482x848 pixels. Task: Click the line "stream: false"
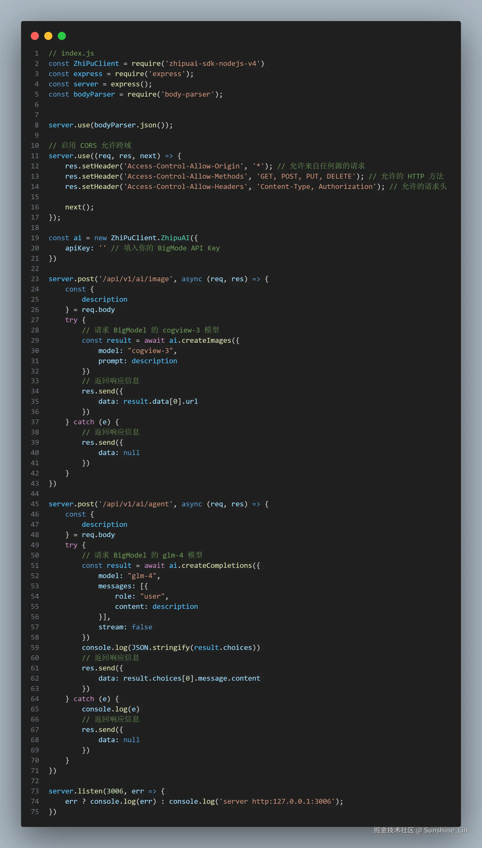click(125, 627)
